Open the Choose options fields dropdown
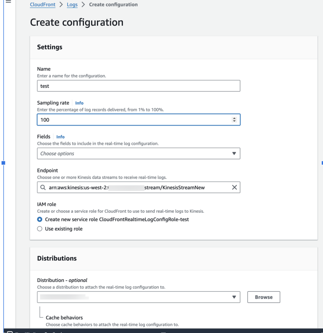Screen dimensions: 323x333 pos(137,153)
